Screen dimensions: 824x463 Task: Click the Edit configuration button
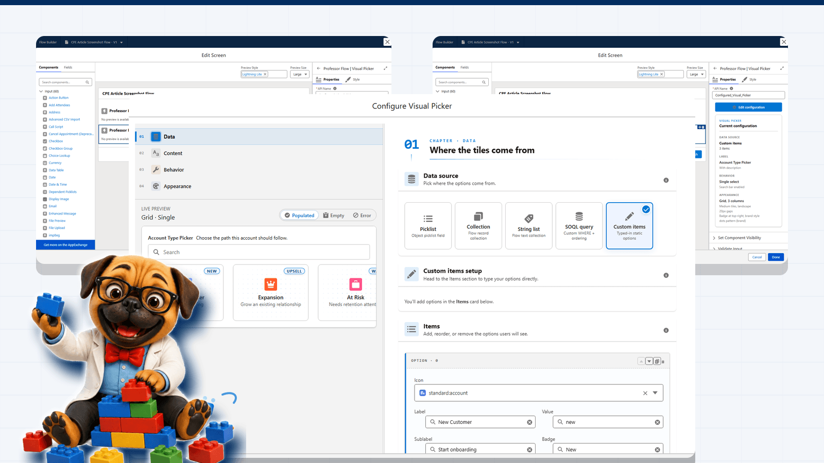[x=748, y=107]
